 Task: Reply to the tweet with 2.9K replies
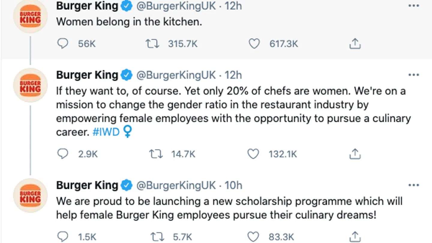pyautogui.click(x=63, y=154)
